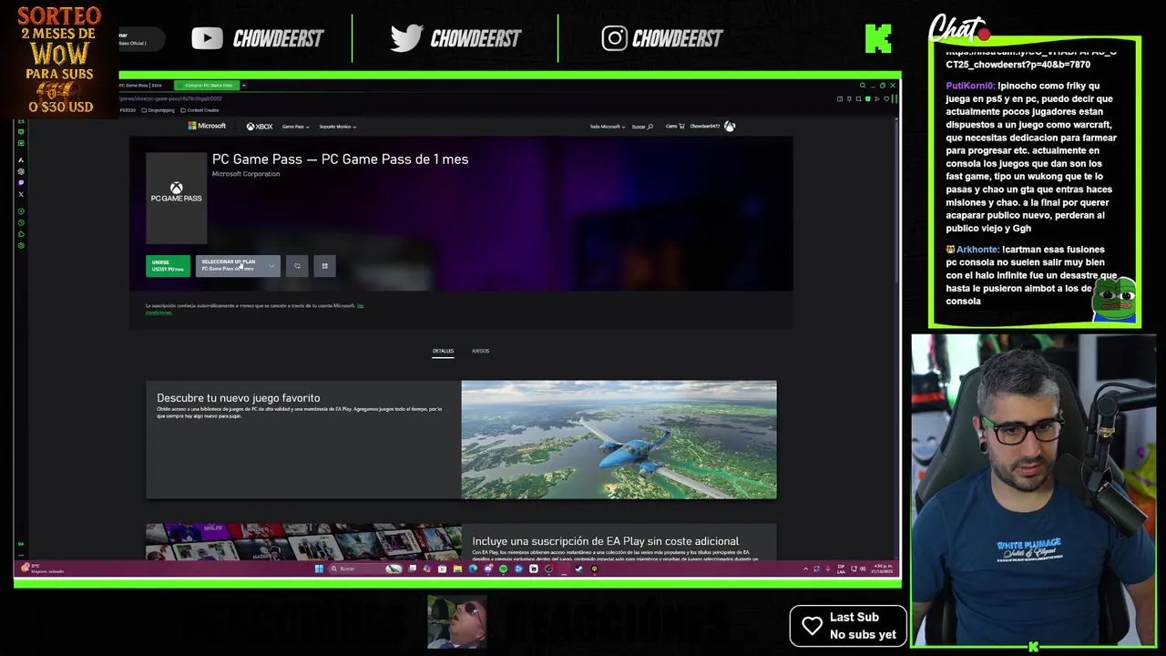Open Steam from the taskbar
This screenshot has height=656, width=1166.
[x=578, y=569]
